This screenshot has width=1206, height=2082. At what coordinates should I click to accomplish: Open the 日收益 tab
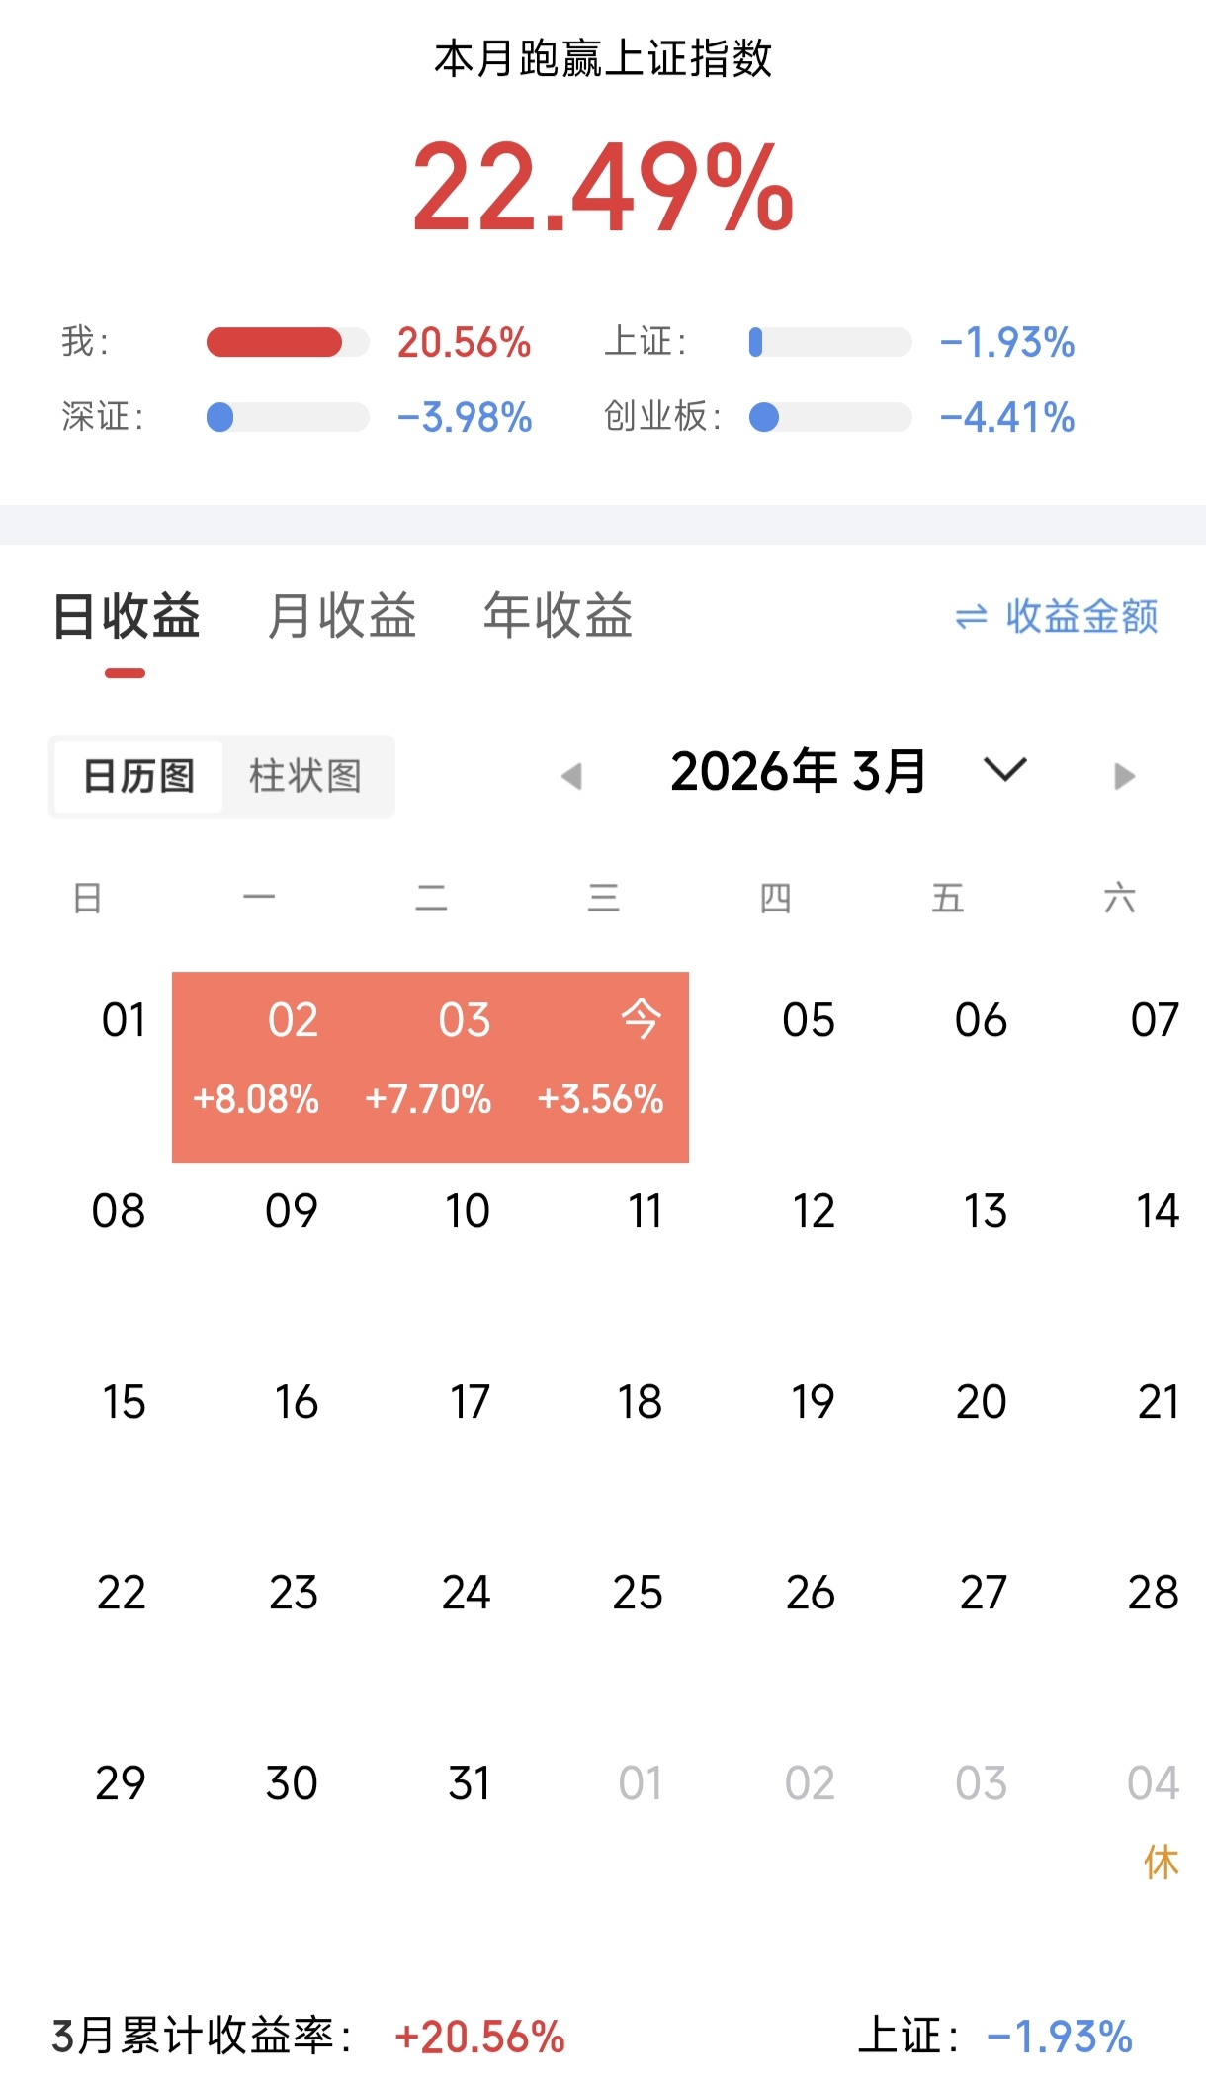click(x=127, y=616)
